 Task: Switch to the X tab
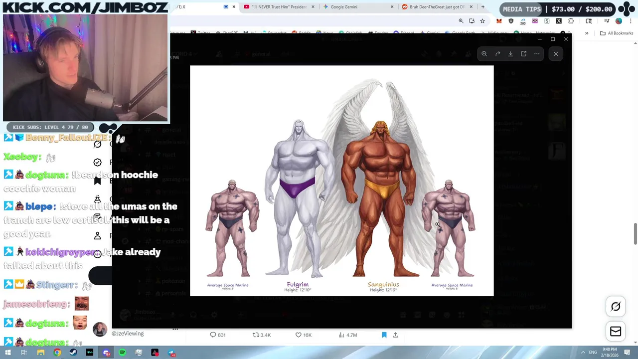click(203, 7)
